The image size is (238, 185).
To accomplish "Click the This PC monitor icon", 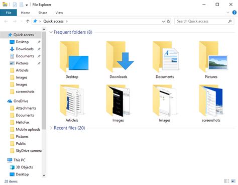I will 10,160.
